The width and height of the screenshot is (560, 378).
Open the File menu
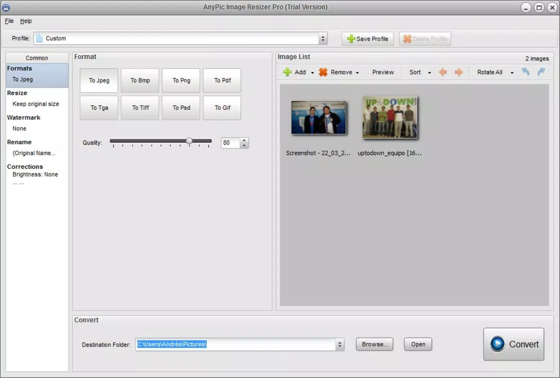point(9,21)
